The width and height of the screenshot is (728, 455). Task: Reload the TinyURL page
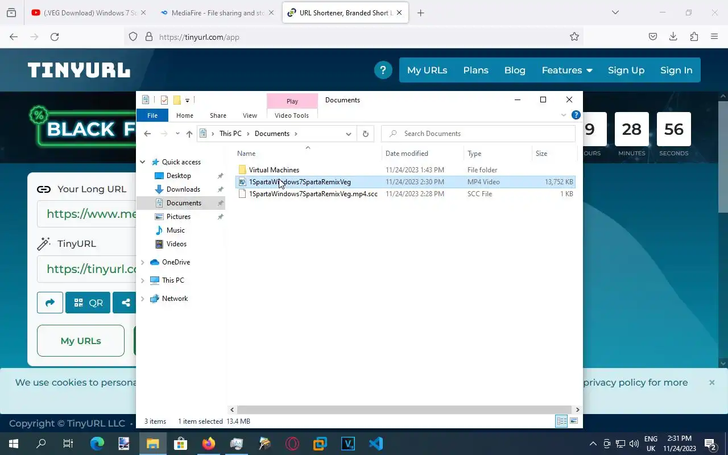pyautogui.click(x=55, y=37)
